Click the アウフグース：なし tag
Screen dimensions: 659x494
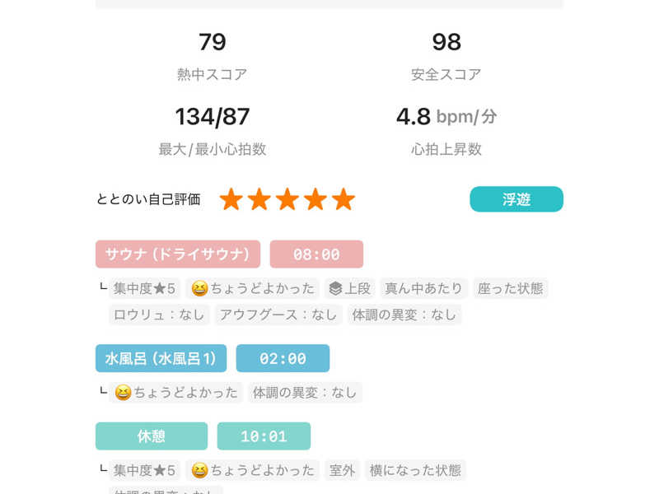[278, 315]
